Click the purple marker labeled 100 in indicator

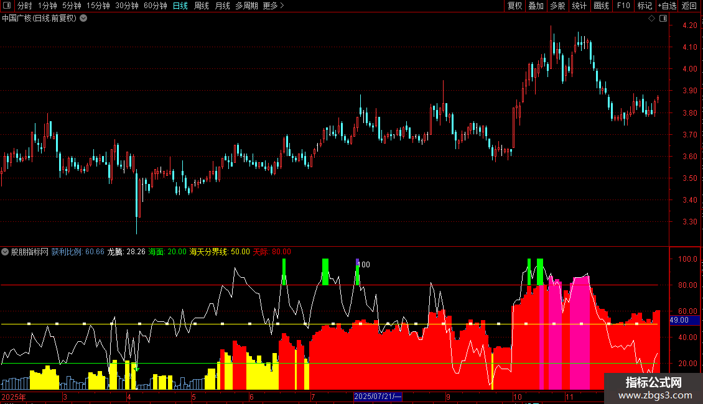tap(357, 262)
